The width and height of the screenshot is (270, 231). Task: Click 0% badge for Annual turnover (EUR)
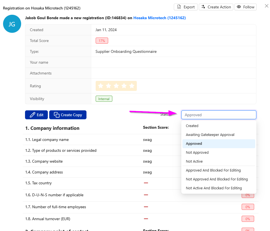pos(248,219)
